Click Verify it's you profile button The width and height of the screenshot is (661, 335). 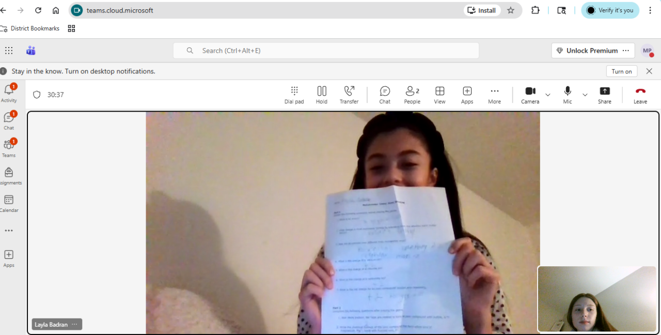tap(610, 10)
